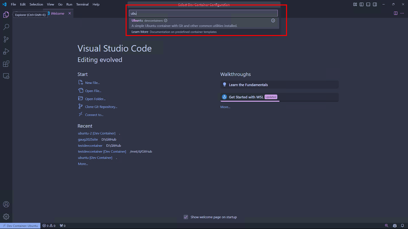Open Source Control view icon
The height and width of the screenshot is (229, 408).
[x=6, y=39]
